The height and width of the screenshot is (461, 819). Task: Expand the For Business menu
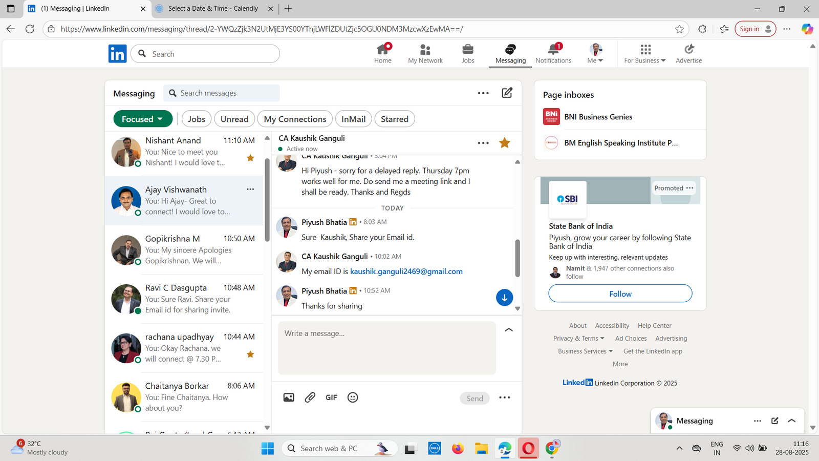[x=644, y=53]
